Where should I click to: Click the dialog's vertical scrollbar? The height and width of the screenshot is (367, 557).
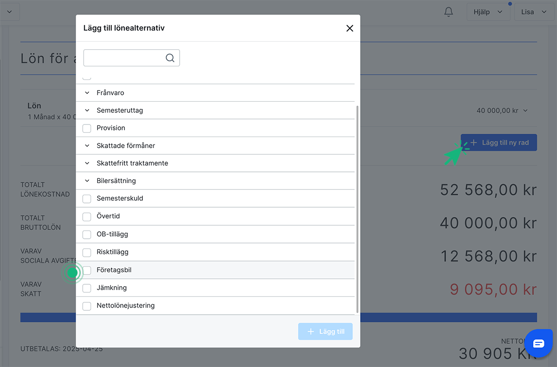[356, 209]
